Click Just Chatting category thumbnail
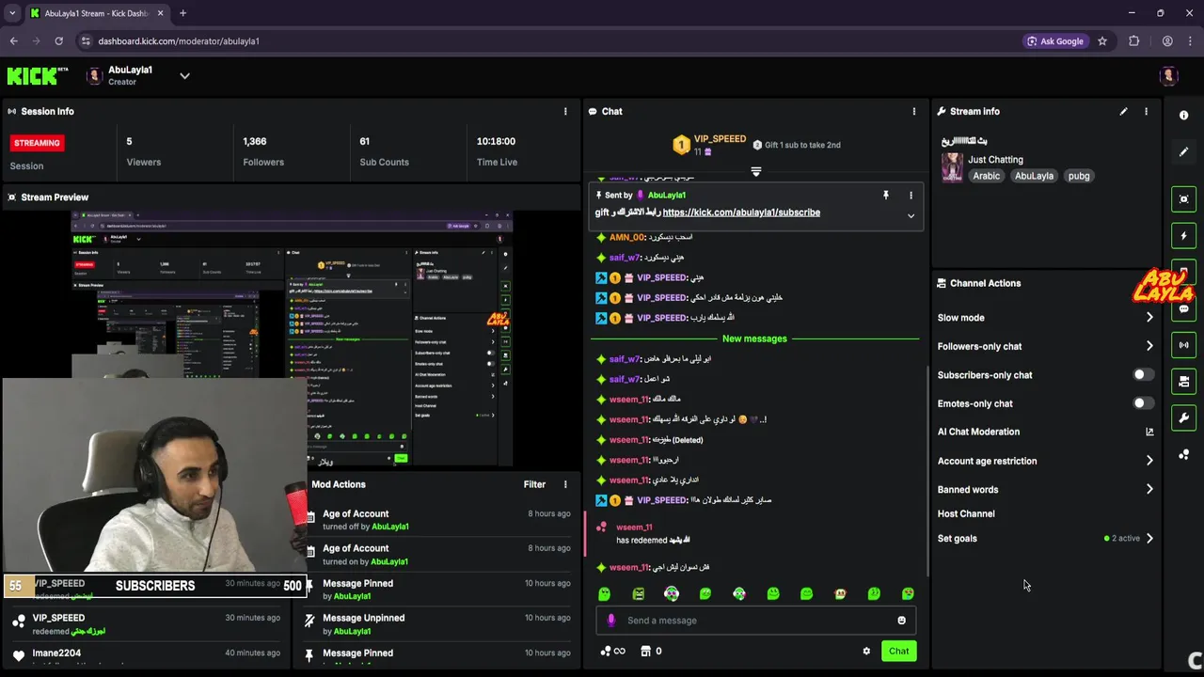The width and height of the screenshot is (1204, 677). 952,167
